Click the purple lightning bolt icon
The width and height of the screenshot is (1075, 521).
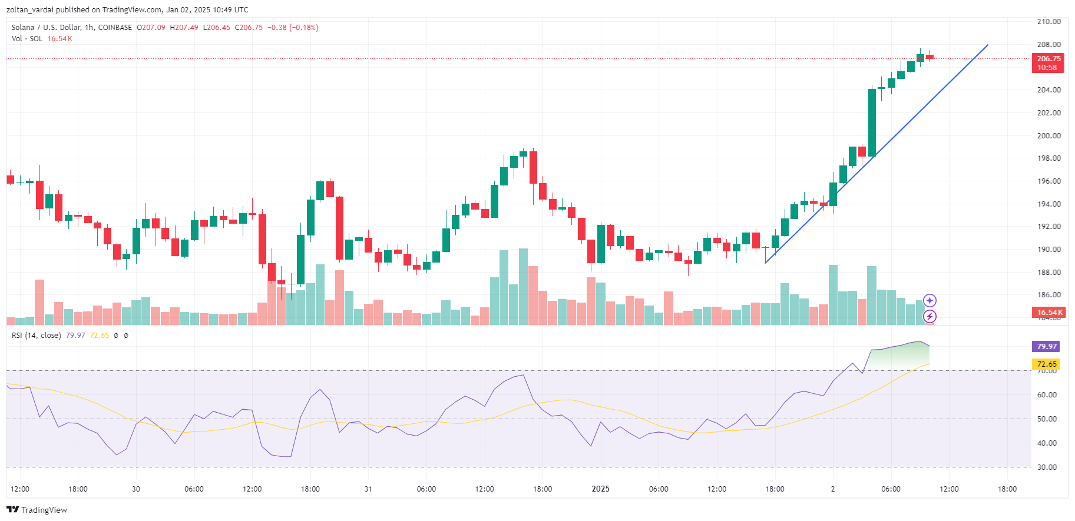click(930, 317)
